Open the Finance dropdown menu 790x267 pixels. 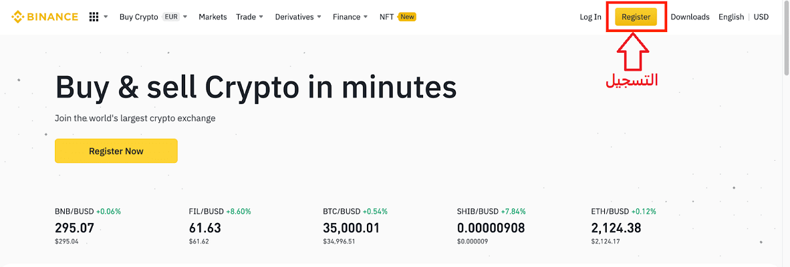click(x=351, y=17)
